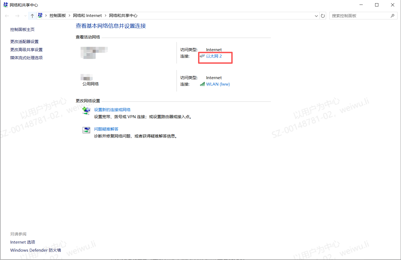Click 控制面板主页 at the top of sidebar
The height and width of the screenshot is (260, 401).
pyautogui.click(x=22, y=29)
